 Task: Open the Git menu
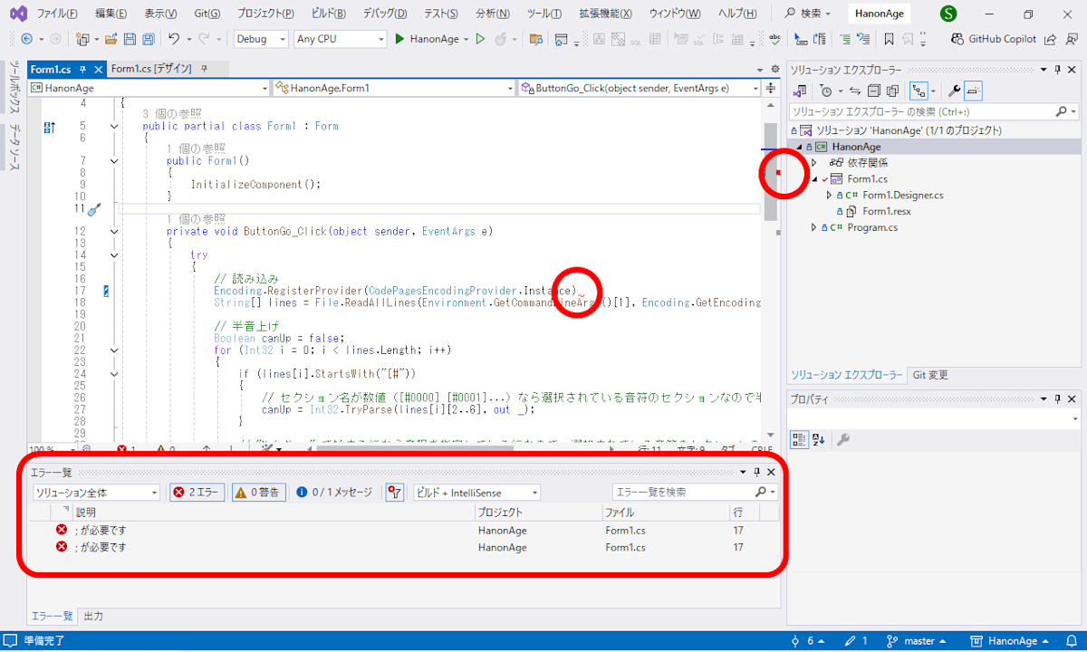click(207, 14)
